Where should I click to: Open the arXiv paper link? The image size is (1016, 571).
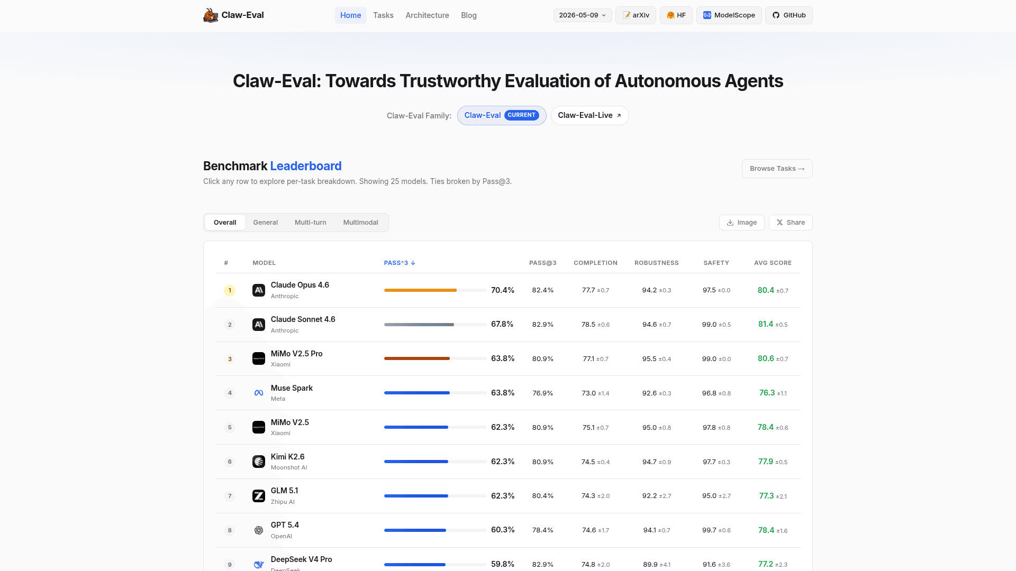[636, 15]
